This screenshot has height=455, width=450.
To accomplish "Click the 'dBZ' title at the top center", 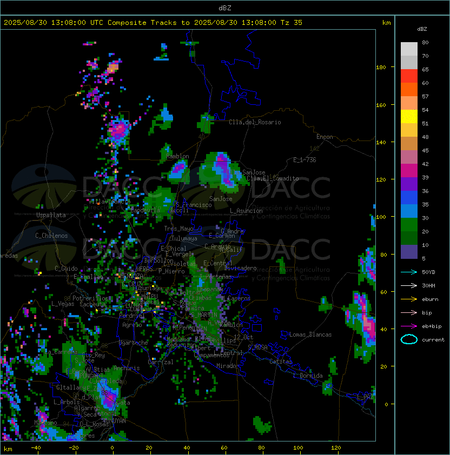I will pyautogui.click(x=225, y=8).
